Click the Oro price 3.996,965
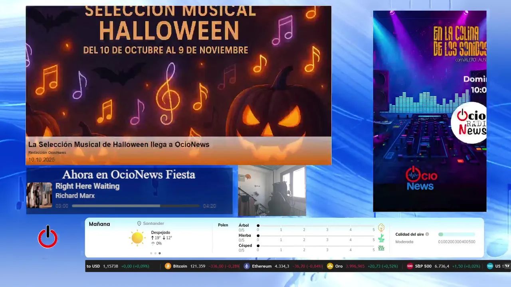The image size is (511, 287). (355, 266)
